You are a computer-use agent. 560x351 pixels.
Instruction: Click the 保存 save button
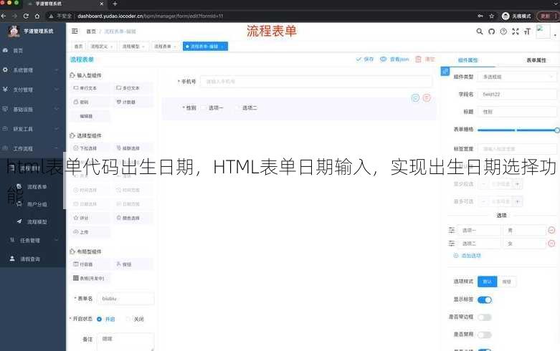365,59
